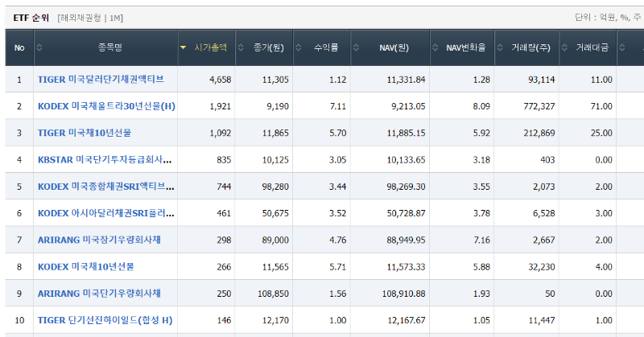Select closing price 10,125
644x337 pixels.
tap(275, 160)
